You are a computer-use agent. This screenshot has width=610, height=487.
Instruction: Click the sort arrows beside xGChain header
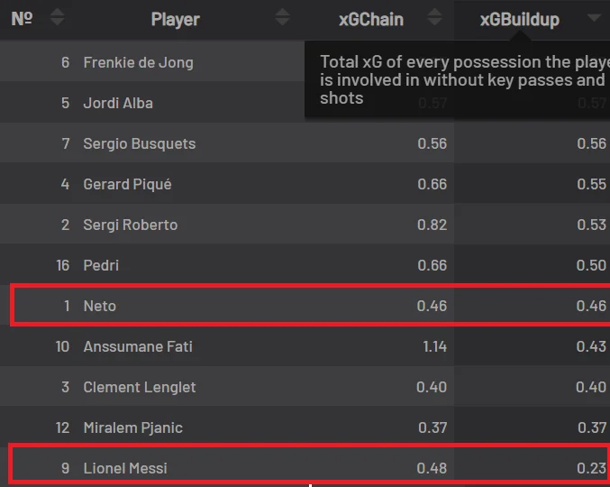pos(434,18)
